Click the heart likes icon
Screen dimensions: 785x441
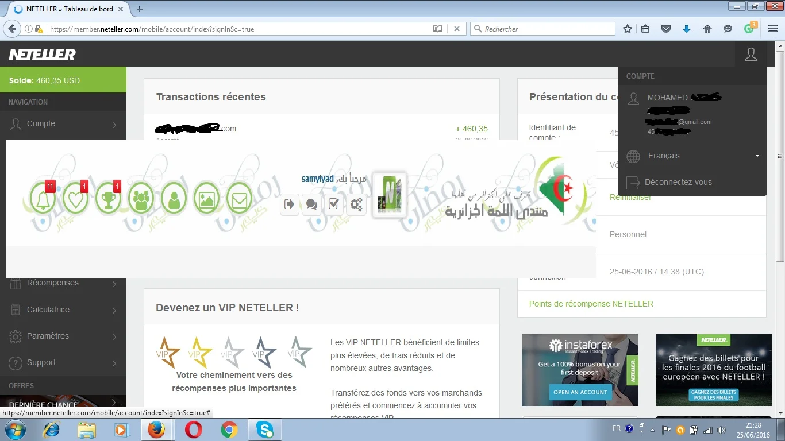(x=75, y=198)
